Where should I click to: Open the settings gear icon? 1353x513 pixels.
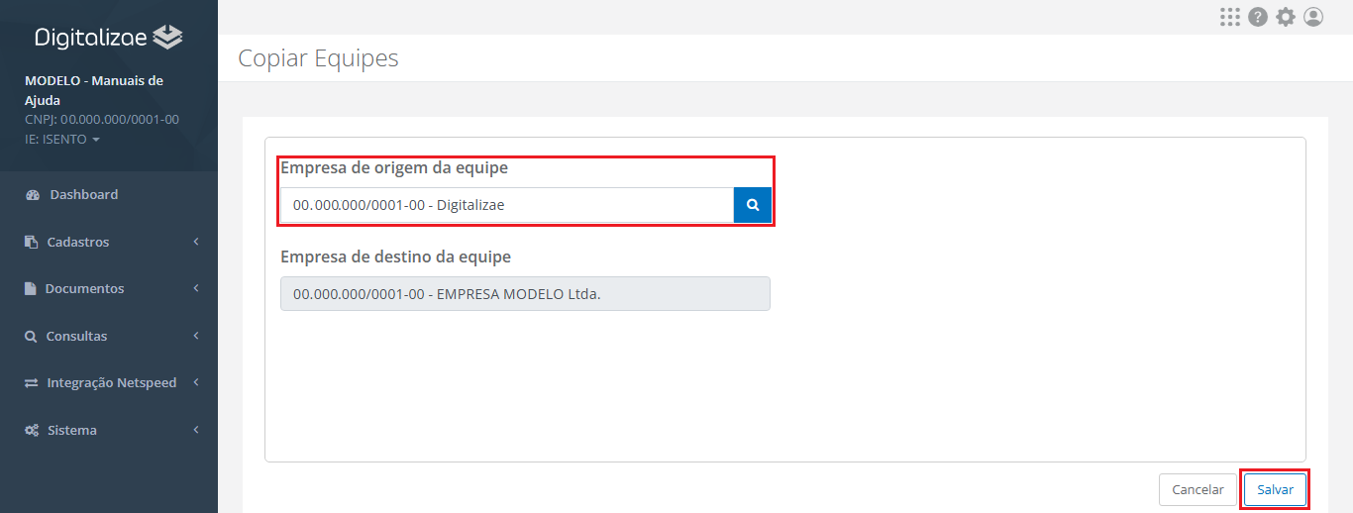click(x=1286, y=17)
